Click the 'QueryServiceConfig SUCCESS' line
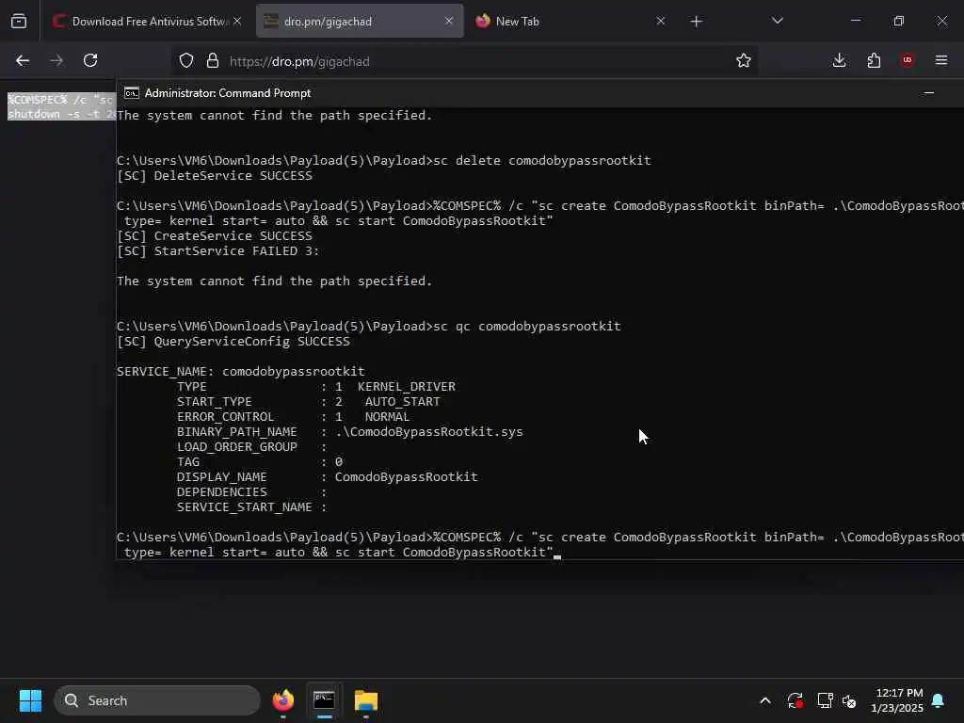964x723 pixels. click(233, 341)
